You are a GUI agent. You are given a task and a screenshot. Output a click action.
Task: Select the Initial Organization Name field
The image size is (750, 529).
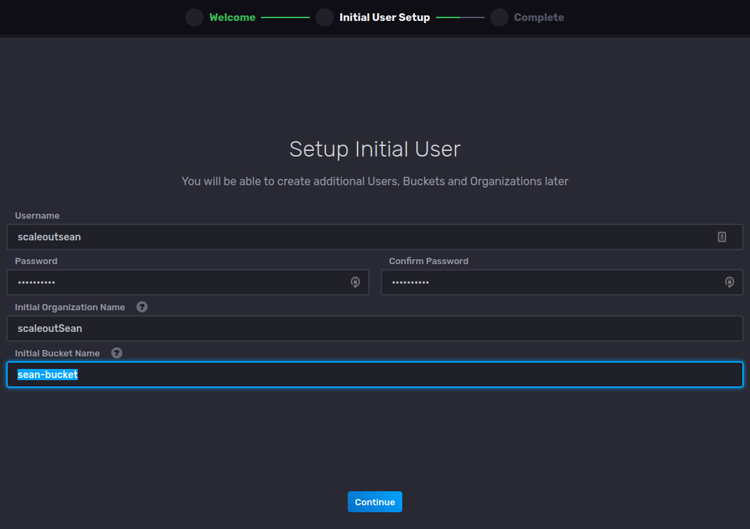click(374, 328)
